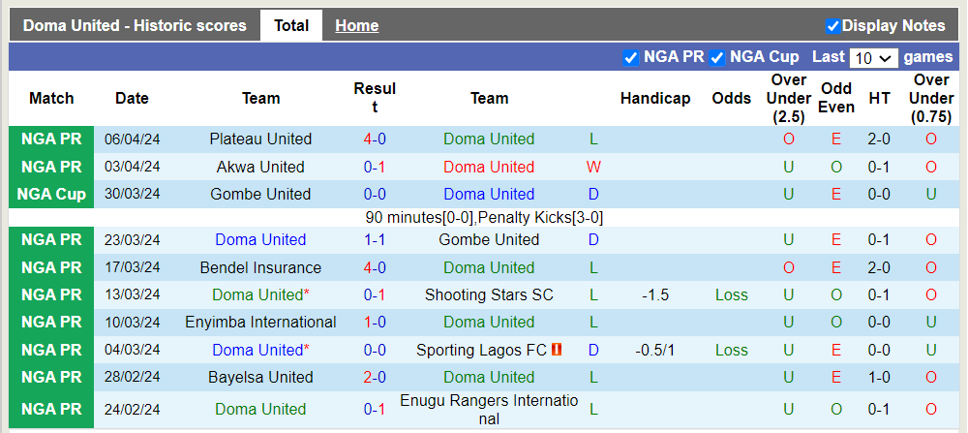The image size is (968, 433).
Task: Click the 4-0 result on 06/04/24
Action: pyautogui.click(x=375, y=139)
